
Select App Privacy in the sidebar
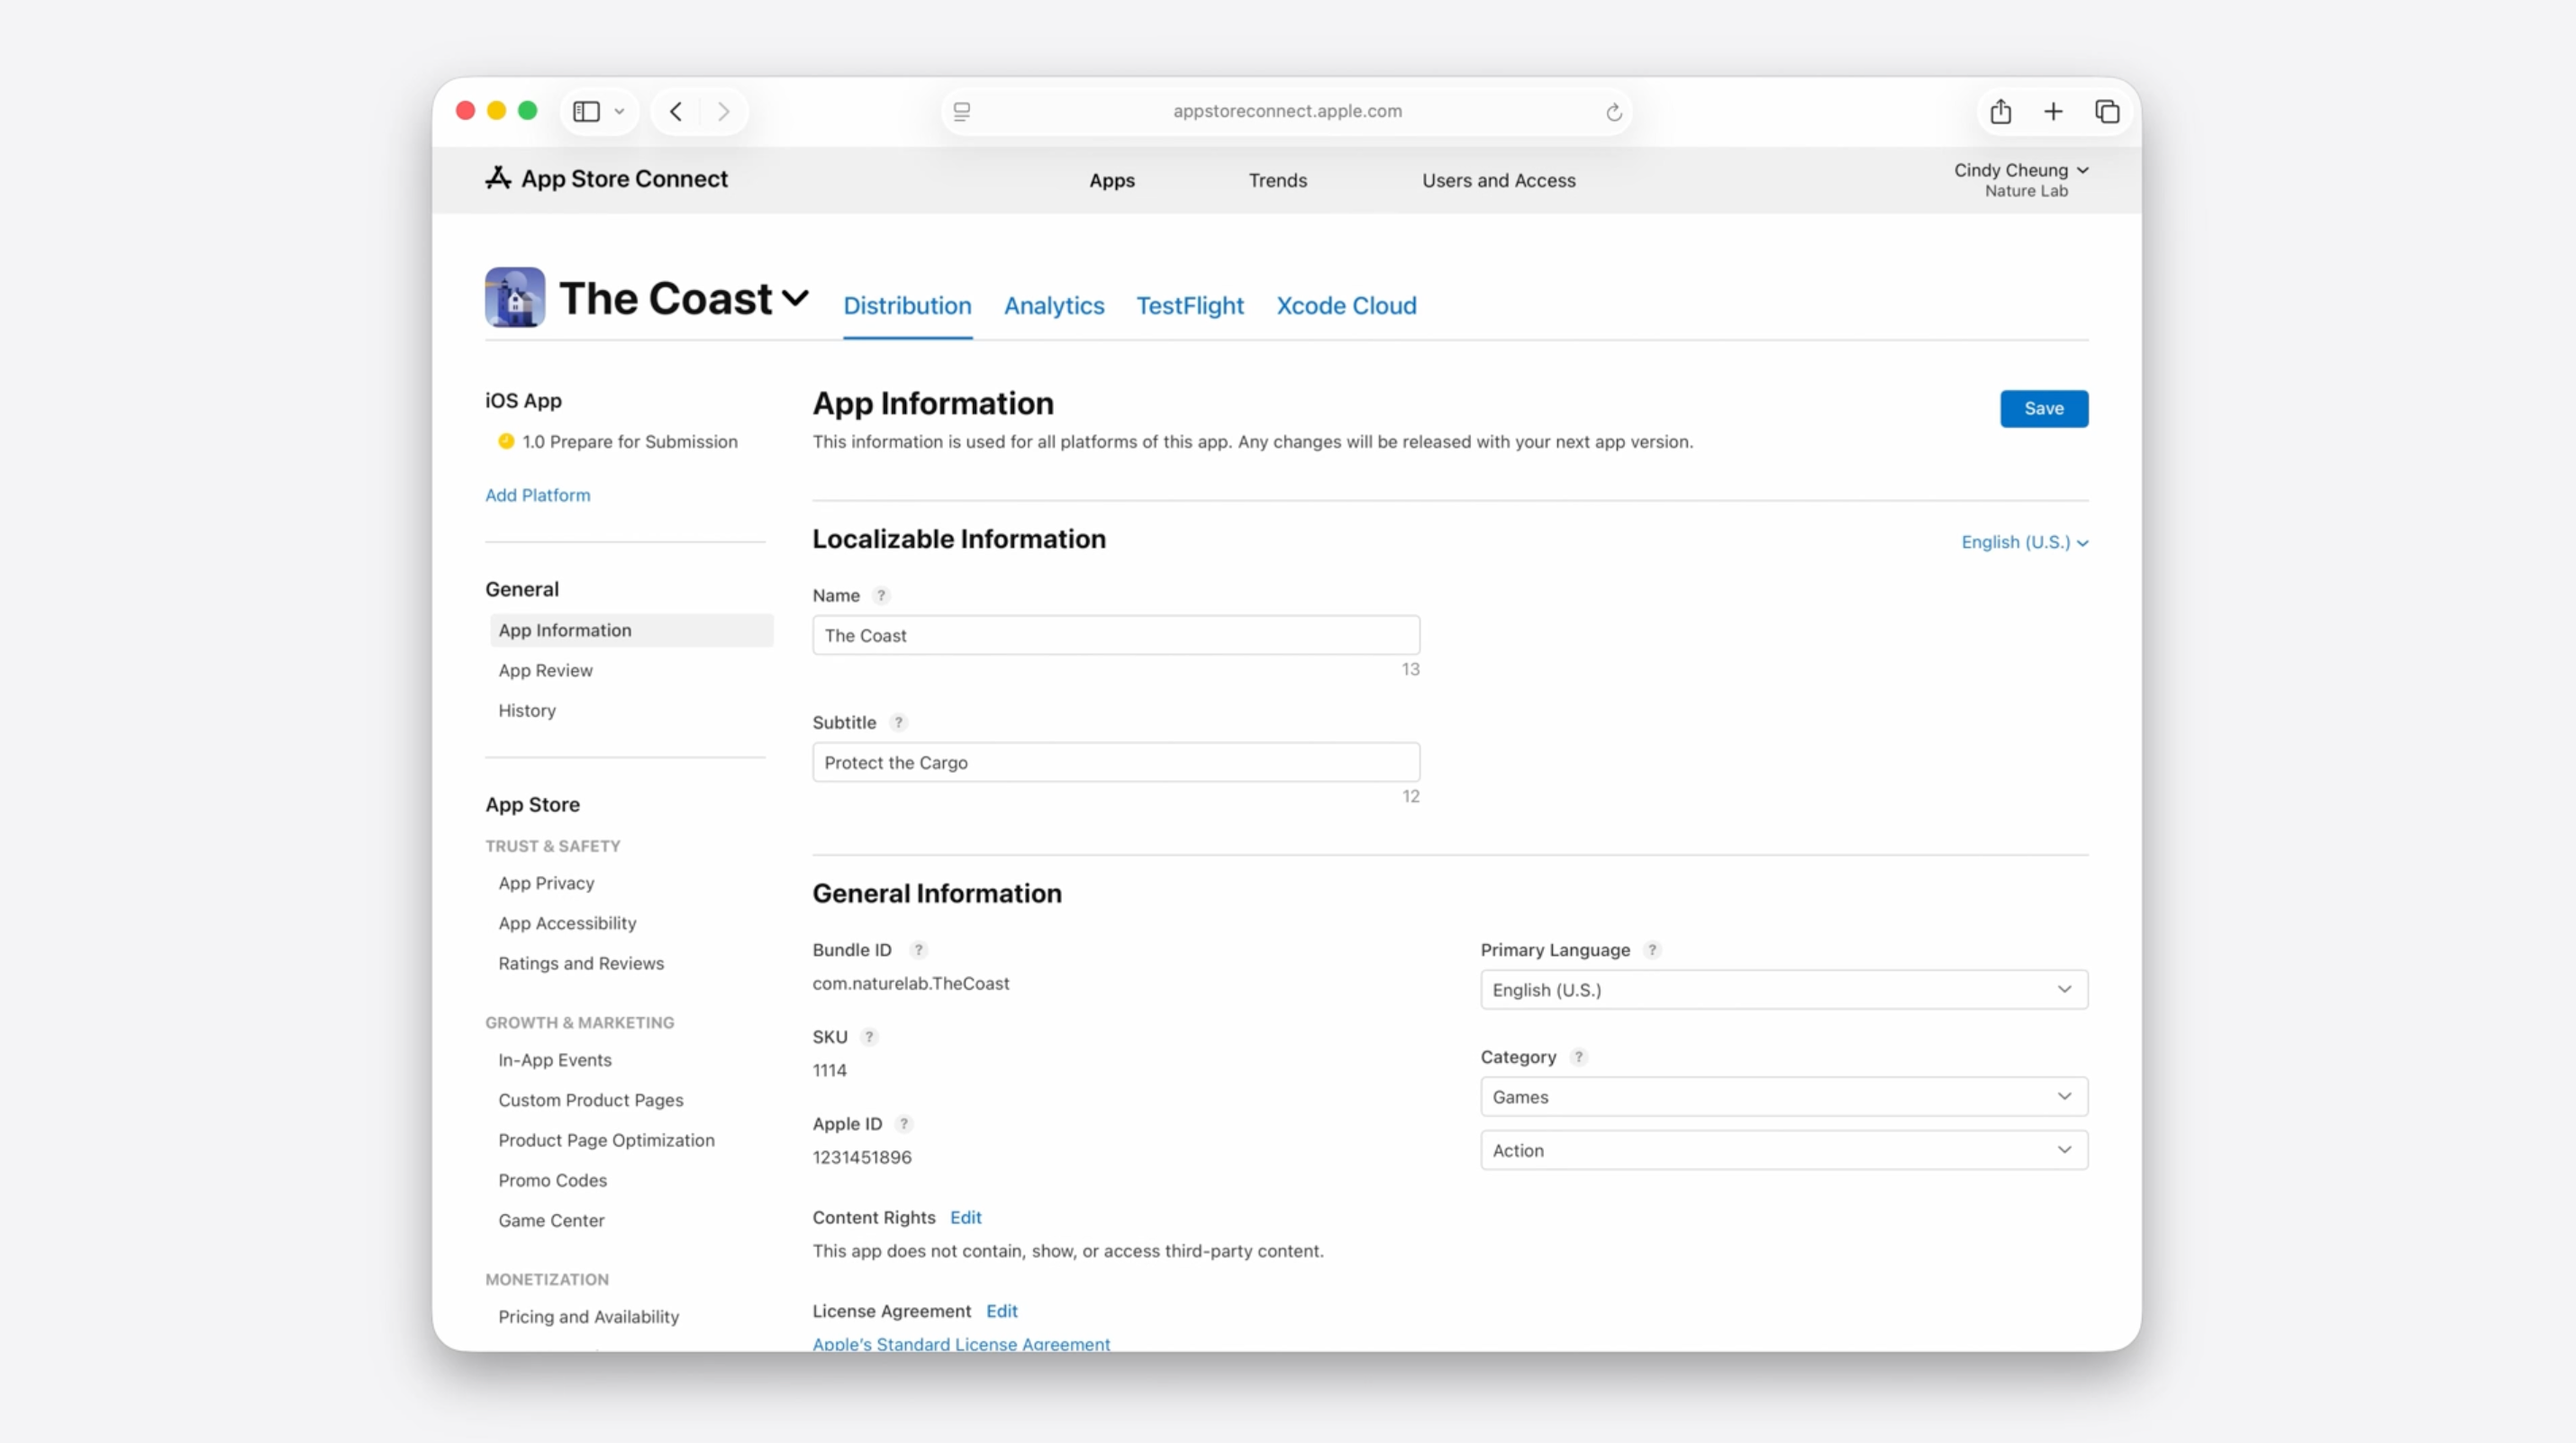pos(546,883)
